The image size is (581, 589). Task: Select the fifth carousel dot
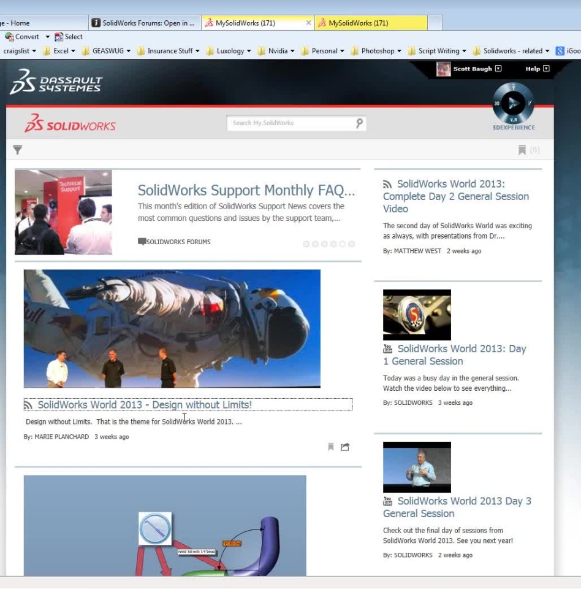point(343,244)
